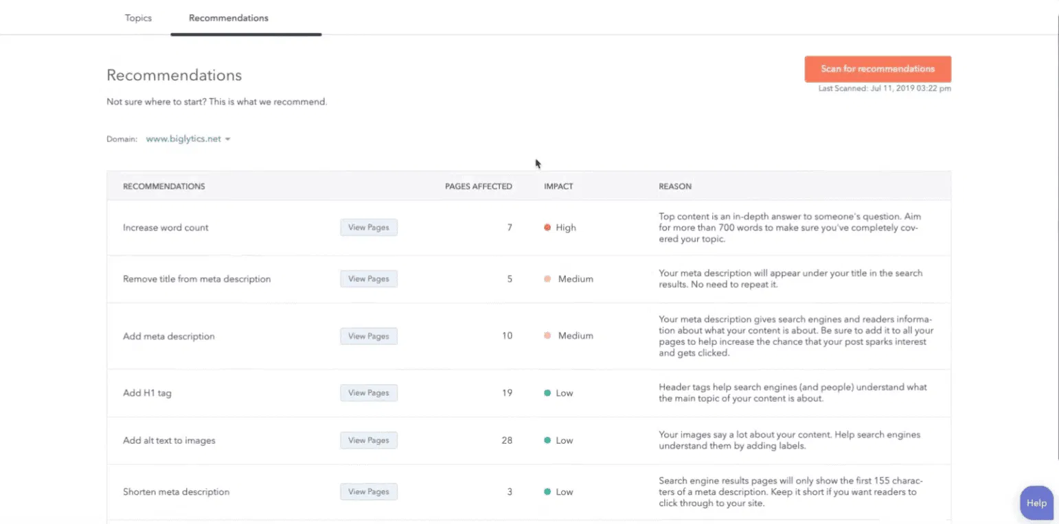Click the Low impact dot for Shorten meta description
The image size is (1059, 524).
click(x=547, y=492)
